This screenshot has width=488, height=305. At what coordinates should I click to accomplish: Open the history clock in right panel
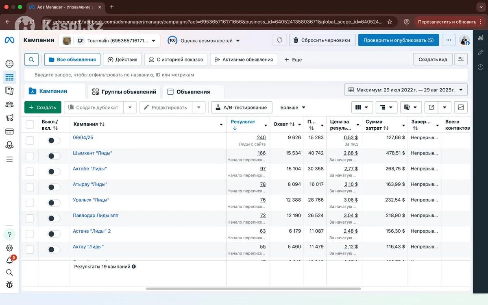click(481, 67)
